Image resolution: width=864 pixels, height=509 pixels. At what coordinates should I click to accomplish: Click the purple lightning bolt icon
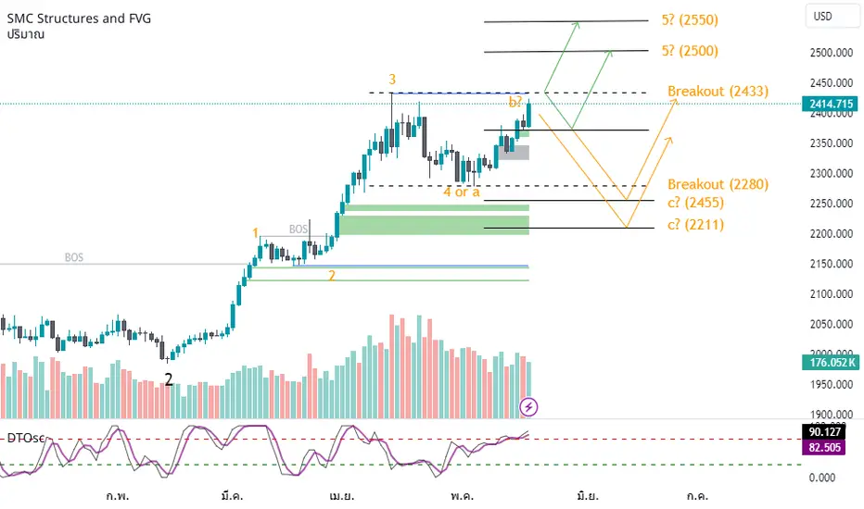click(528, 407)
